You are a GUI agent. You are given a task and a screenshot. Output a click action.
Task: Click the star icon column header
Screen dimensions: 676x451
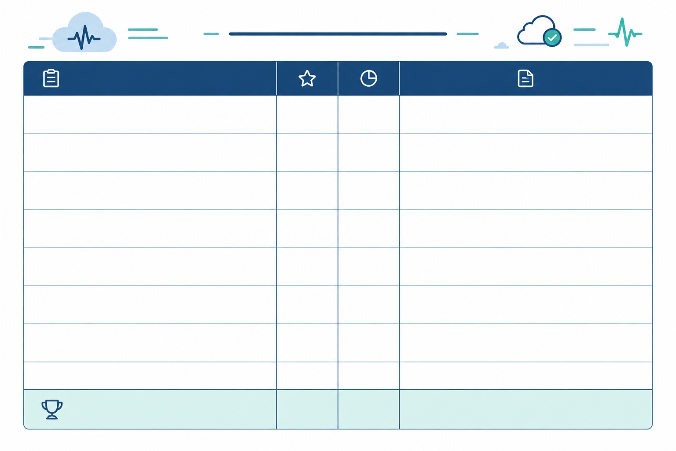click(307, 78)
